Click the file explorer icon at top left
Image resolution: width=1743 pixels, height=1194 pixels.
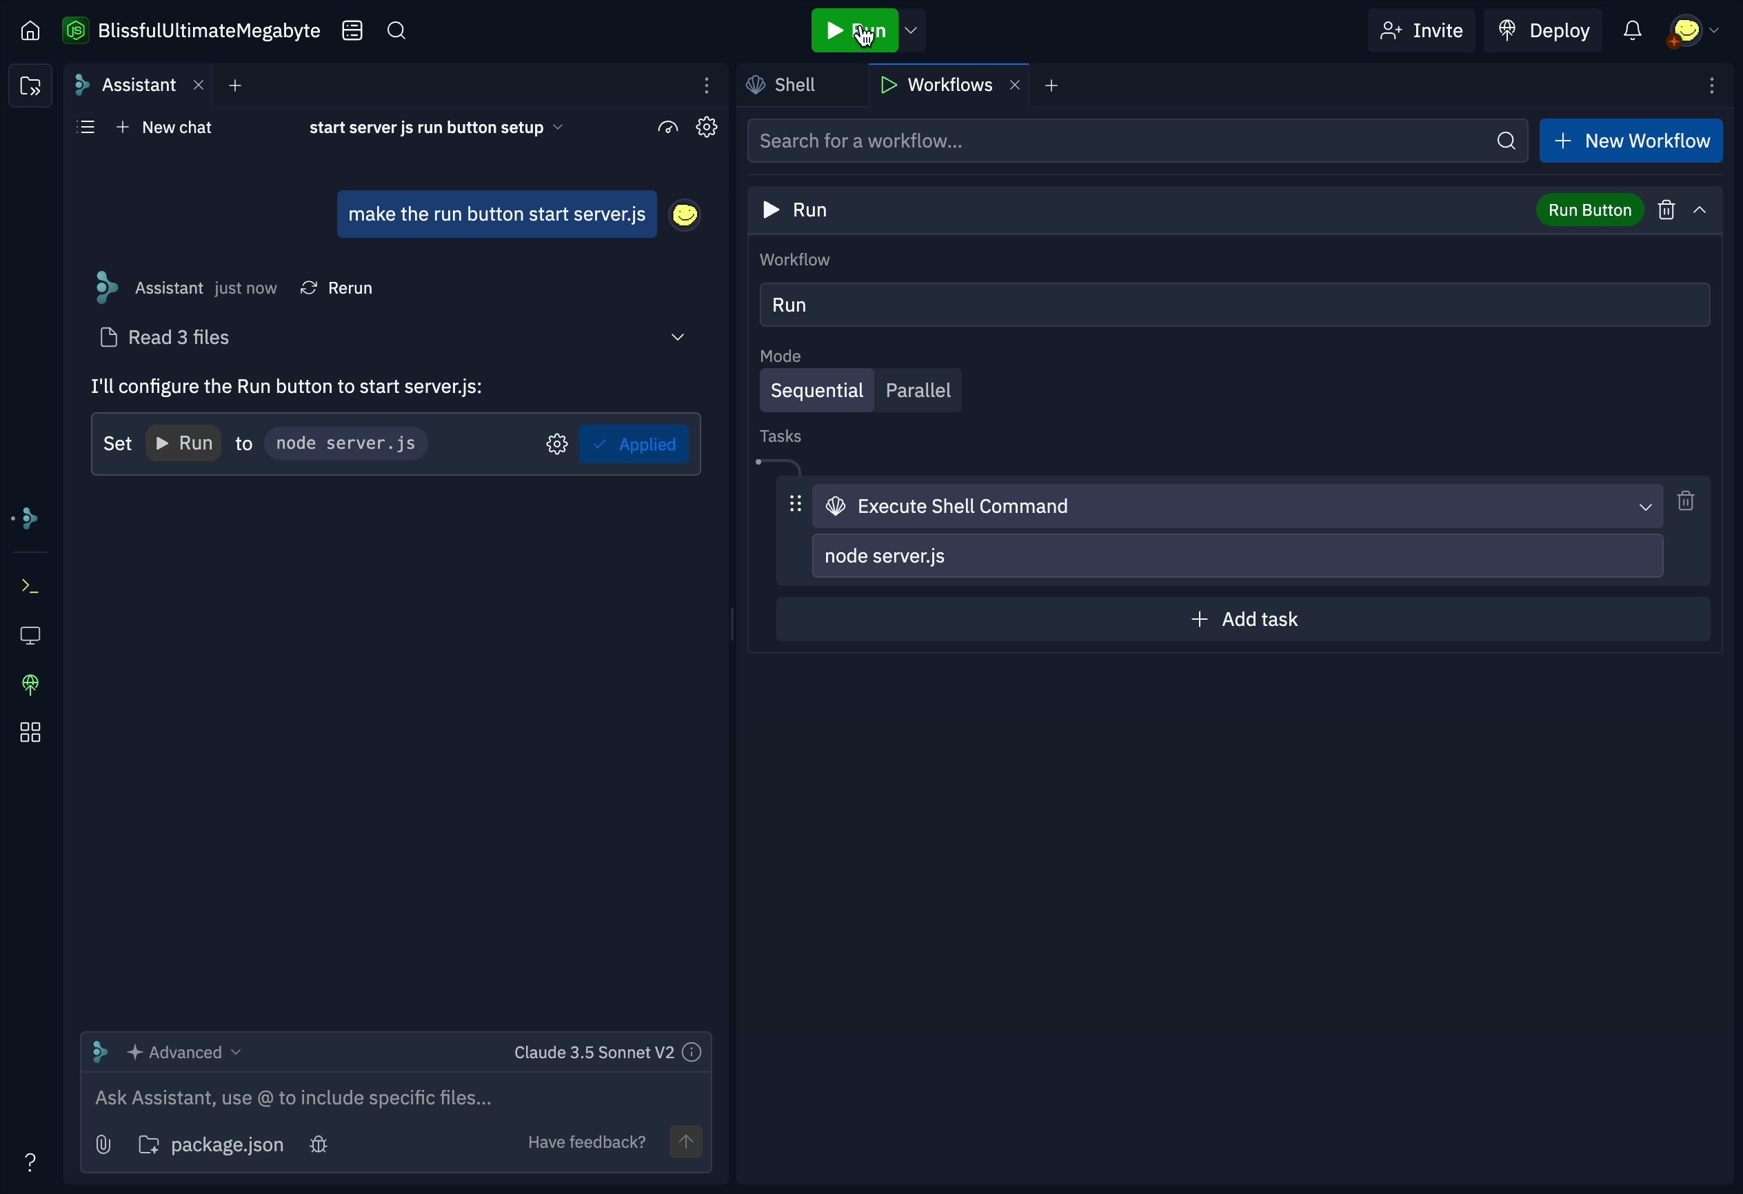click(30, 85)
